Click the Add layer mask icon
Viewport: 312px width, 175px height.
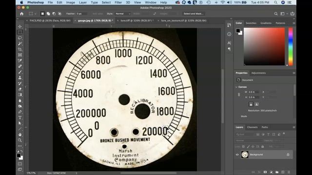265,172
